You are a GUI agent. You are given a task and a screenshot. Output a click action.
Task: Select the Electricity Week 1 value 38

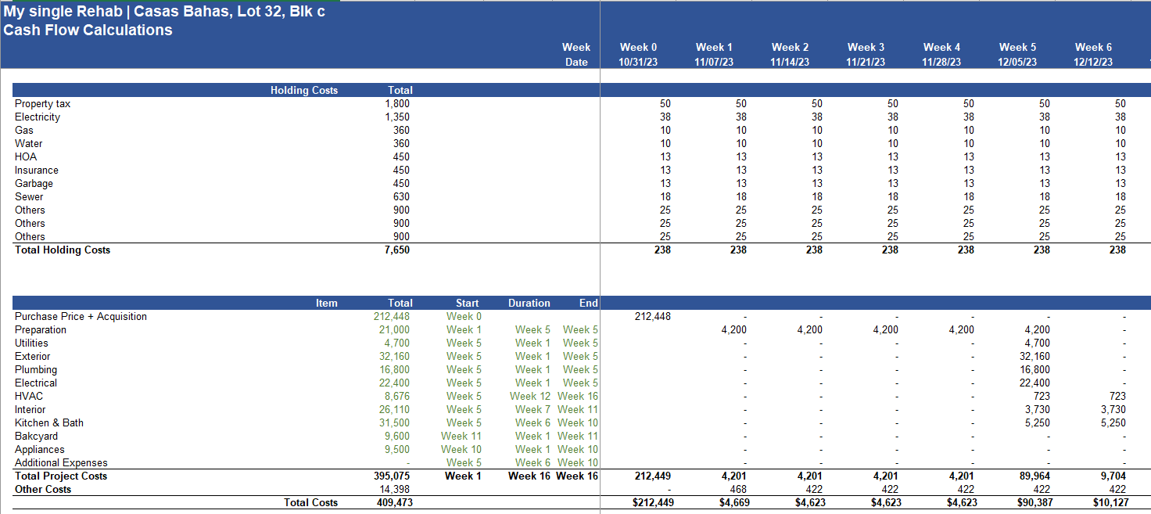coord(737,117)
